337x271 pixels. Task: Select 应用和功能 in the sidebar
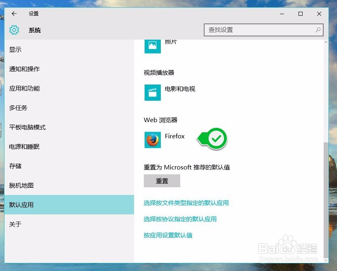(x=69, y=89)
